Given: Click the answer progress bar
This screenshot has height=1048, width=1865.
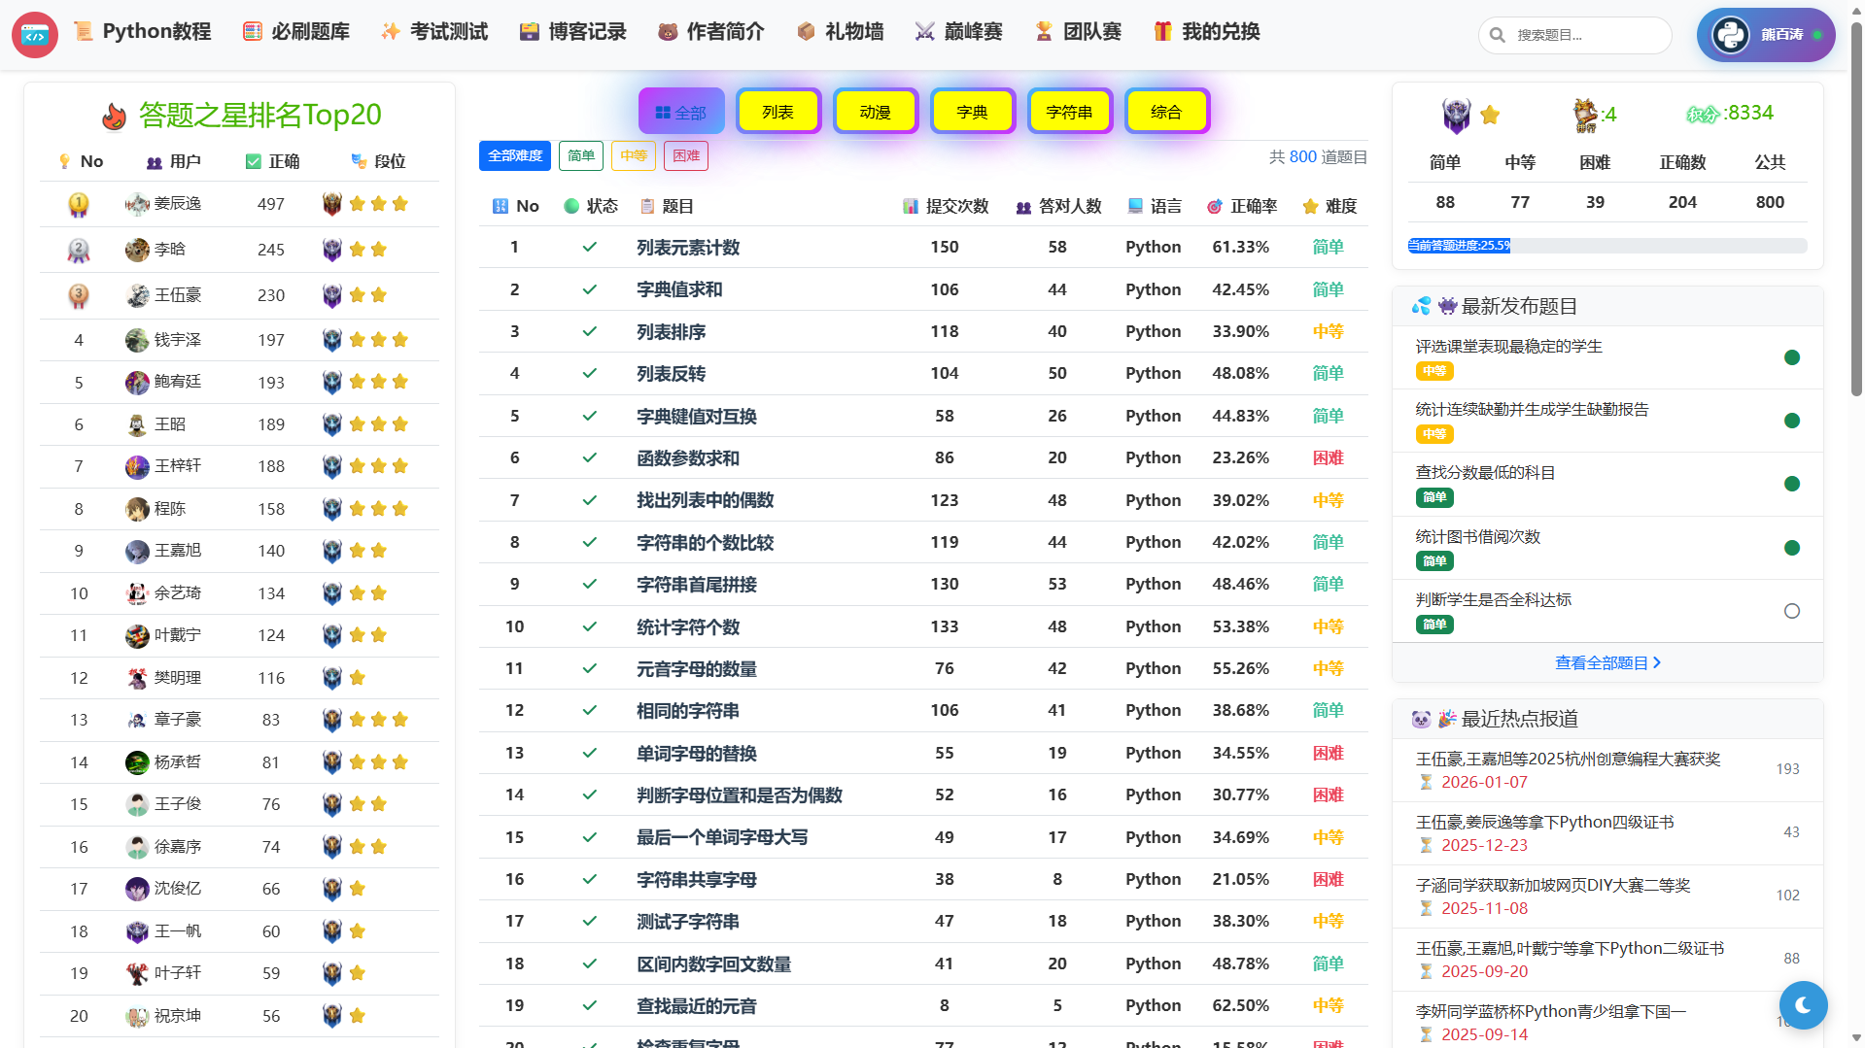Looking at the screenshot, I should tap(1607, 246).
